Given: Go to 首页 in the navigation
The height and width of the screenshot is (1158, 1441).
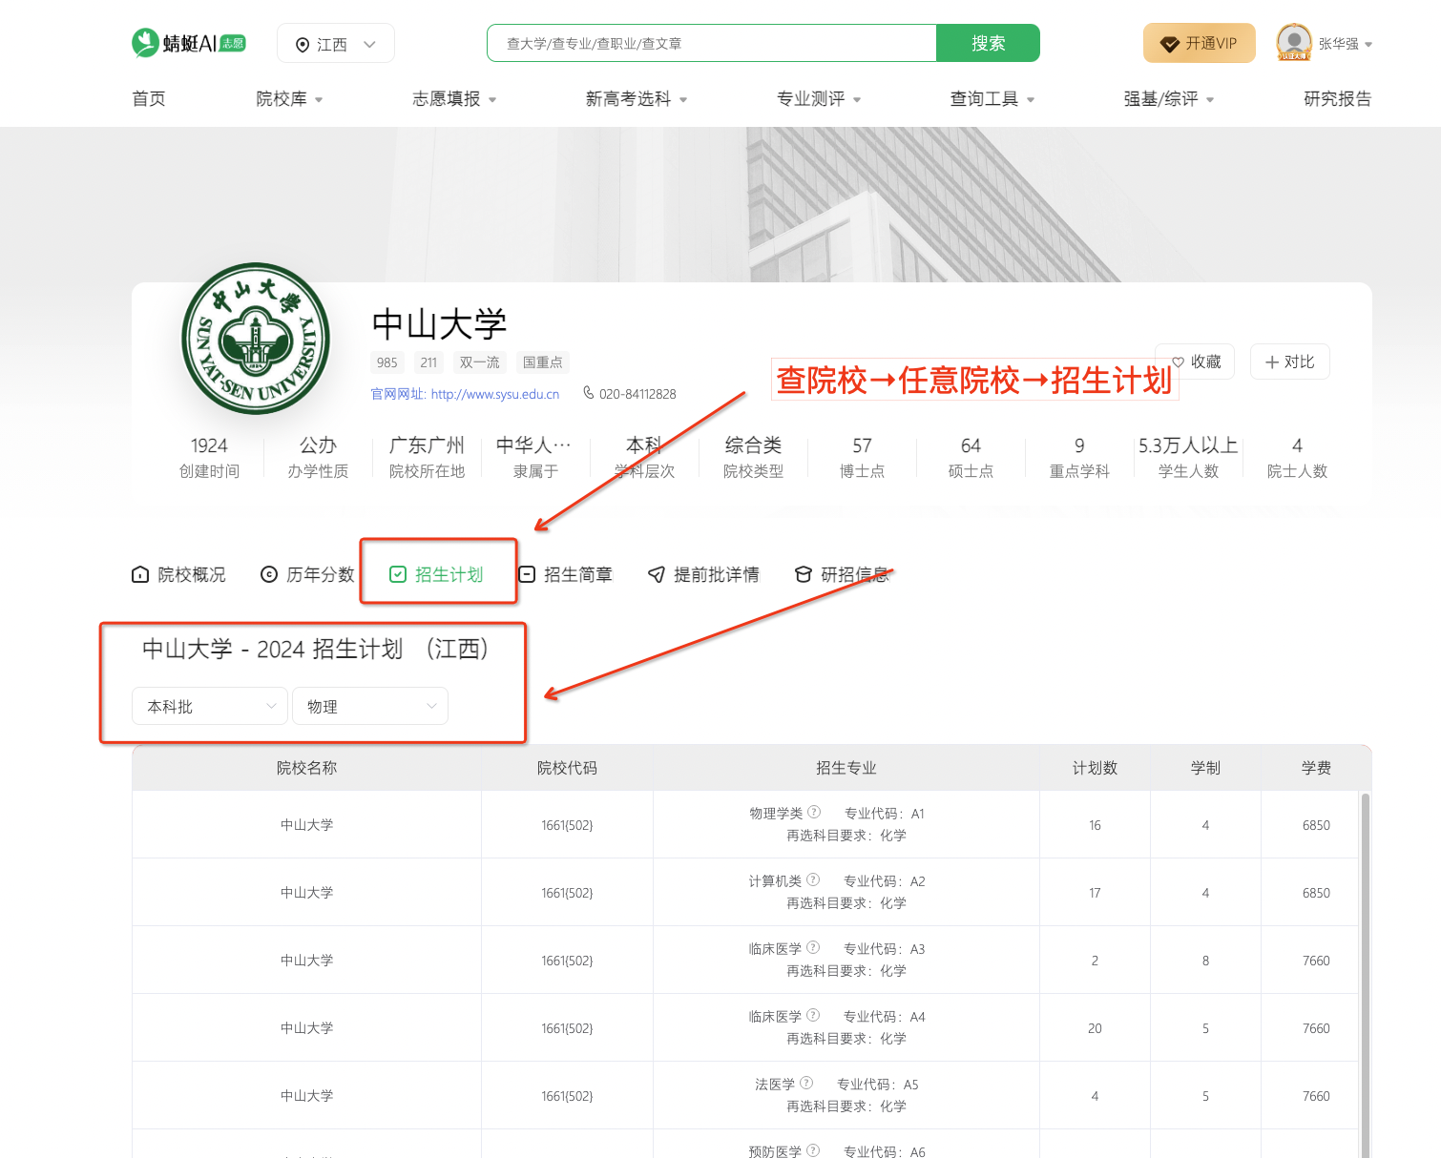Looking at the screenshot, I should tap(149, 99).
